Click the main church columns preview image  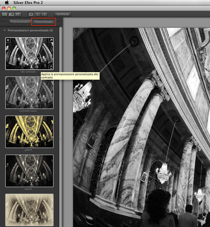pyautogui.click(x=141, y=127)
